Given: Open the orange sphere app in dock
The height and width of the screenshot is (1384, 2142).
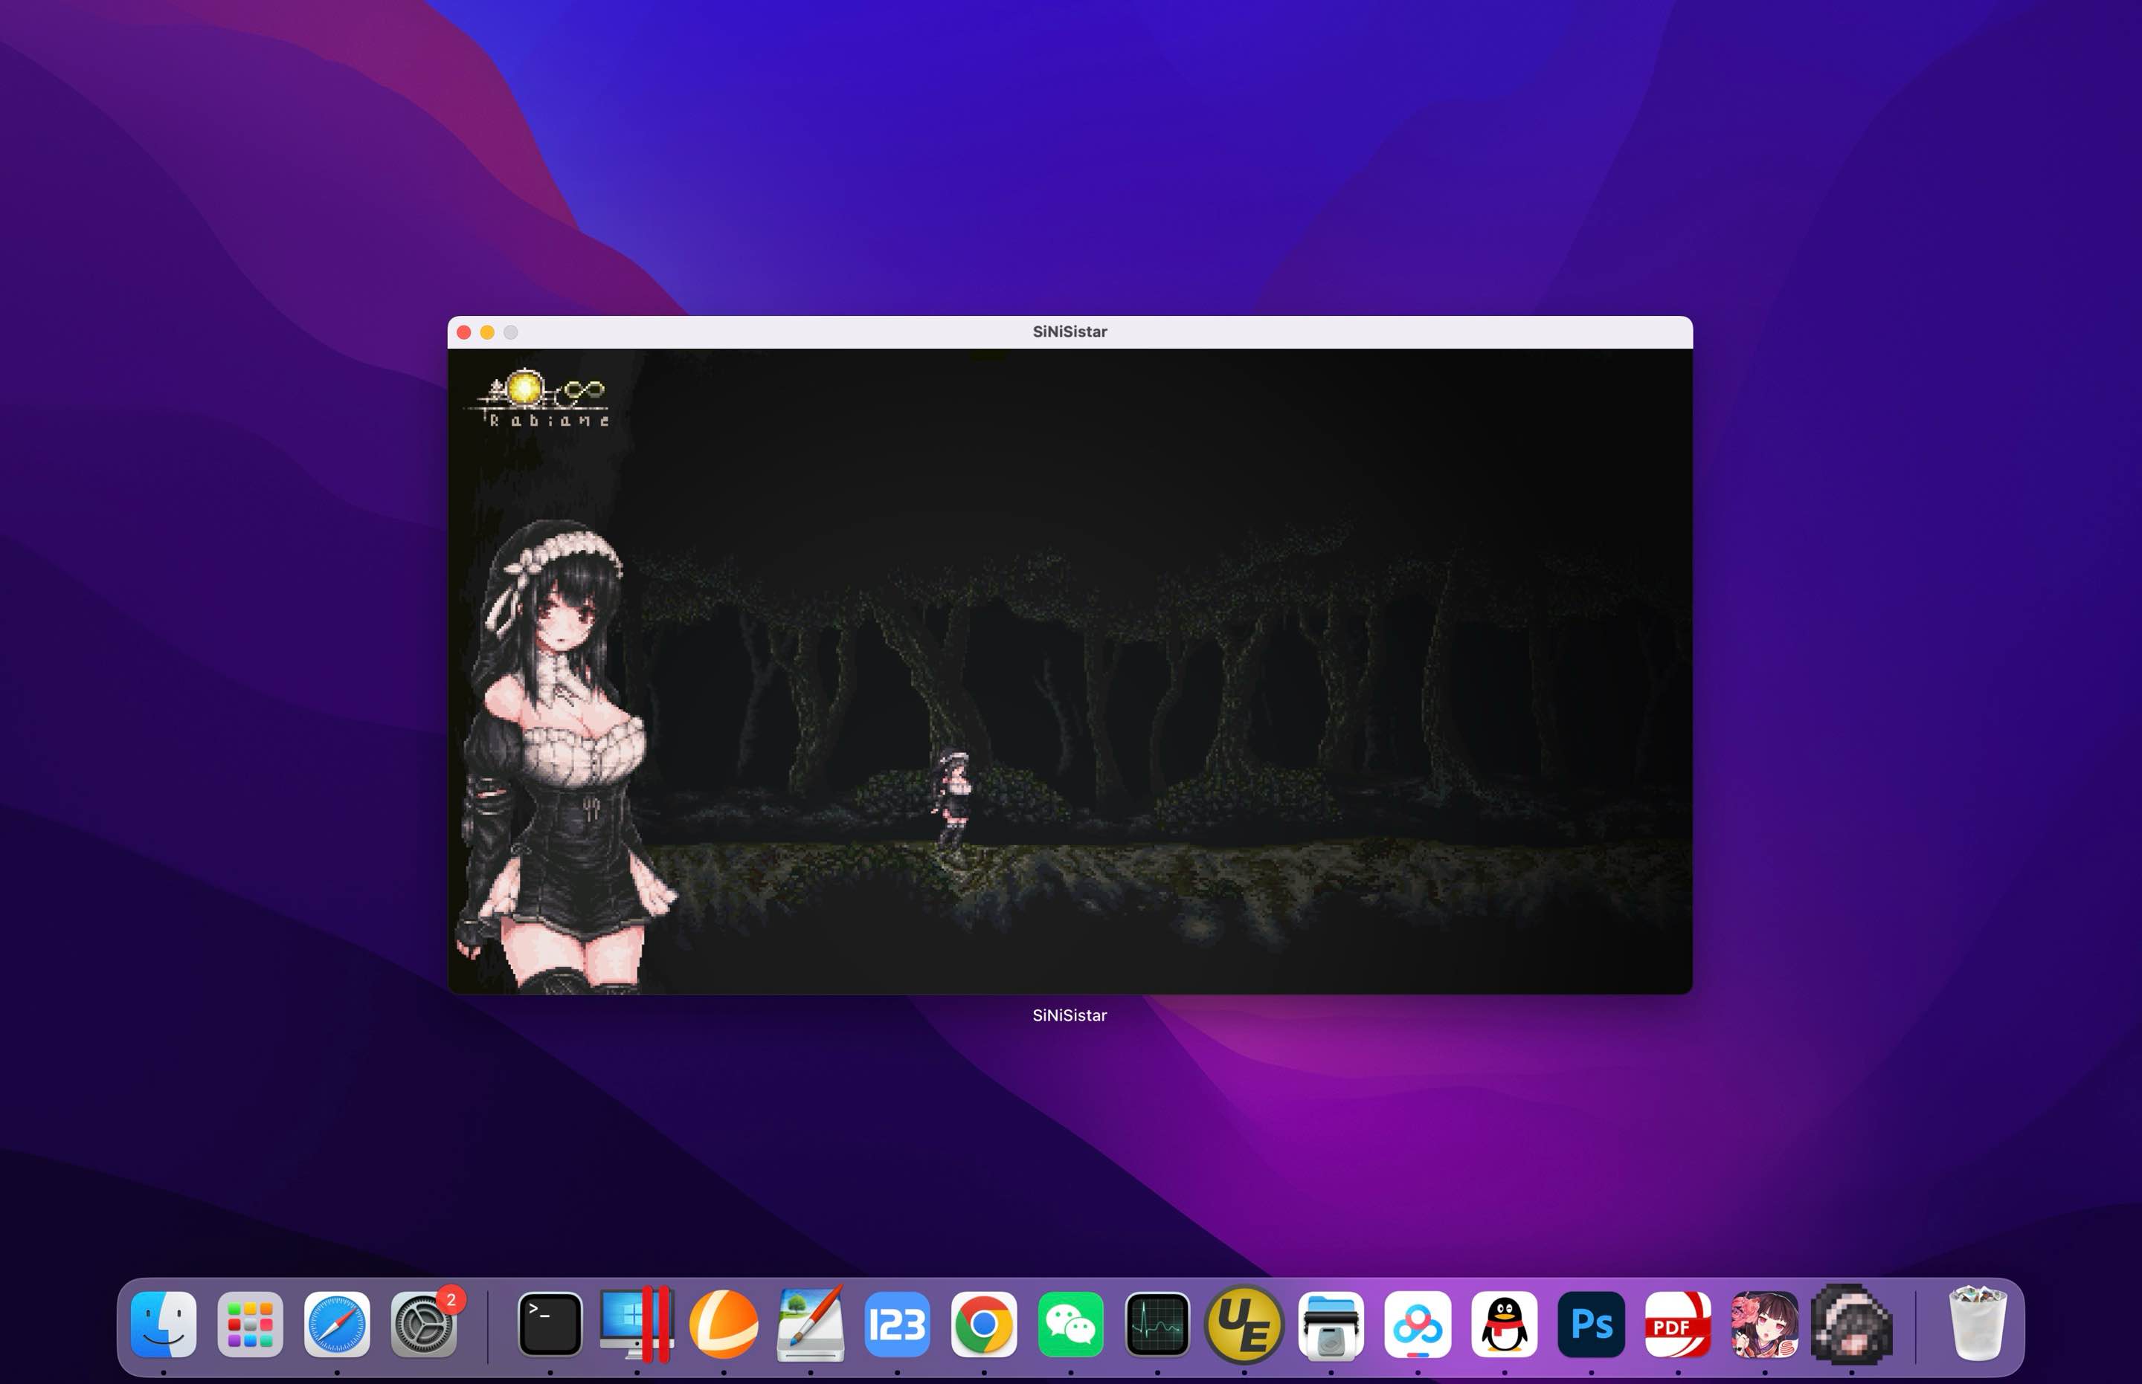Looking at the screenshot, I should (x=724, y=1324).
